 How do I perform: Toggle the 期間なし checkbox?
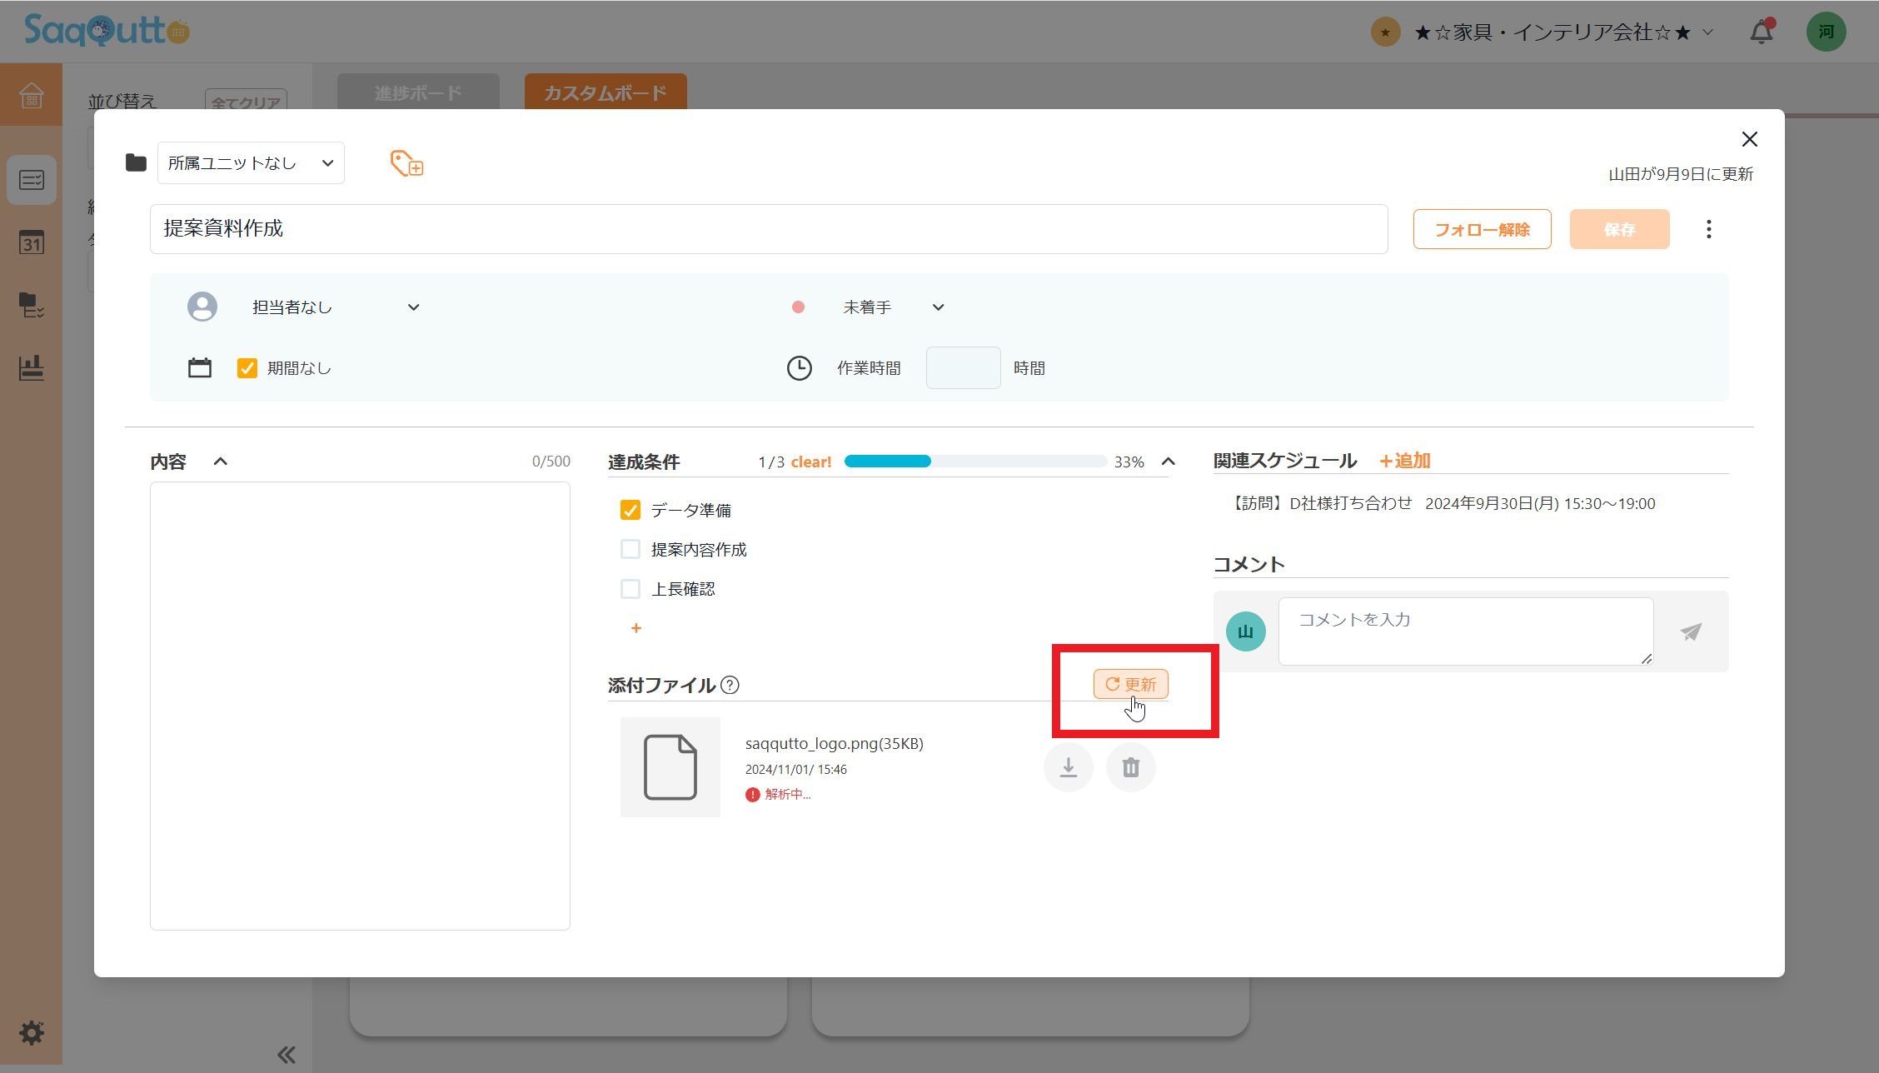pyautogui.click(x=247, y=368)
